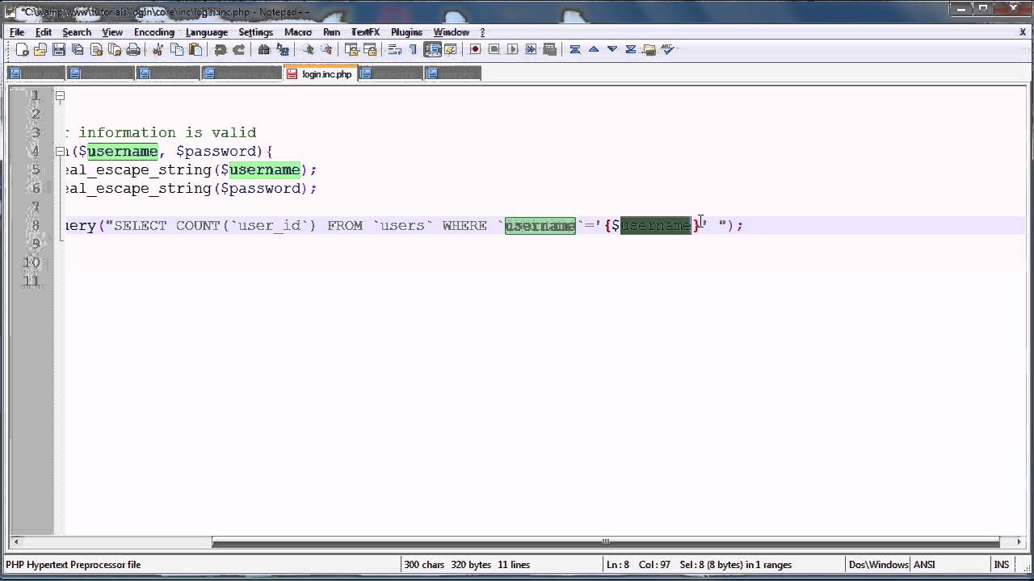Click the folder icon beside the spell-check icon

click(x=649, y=49)
